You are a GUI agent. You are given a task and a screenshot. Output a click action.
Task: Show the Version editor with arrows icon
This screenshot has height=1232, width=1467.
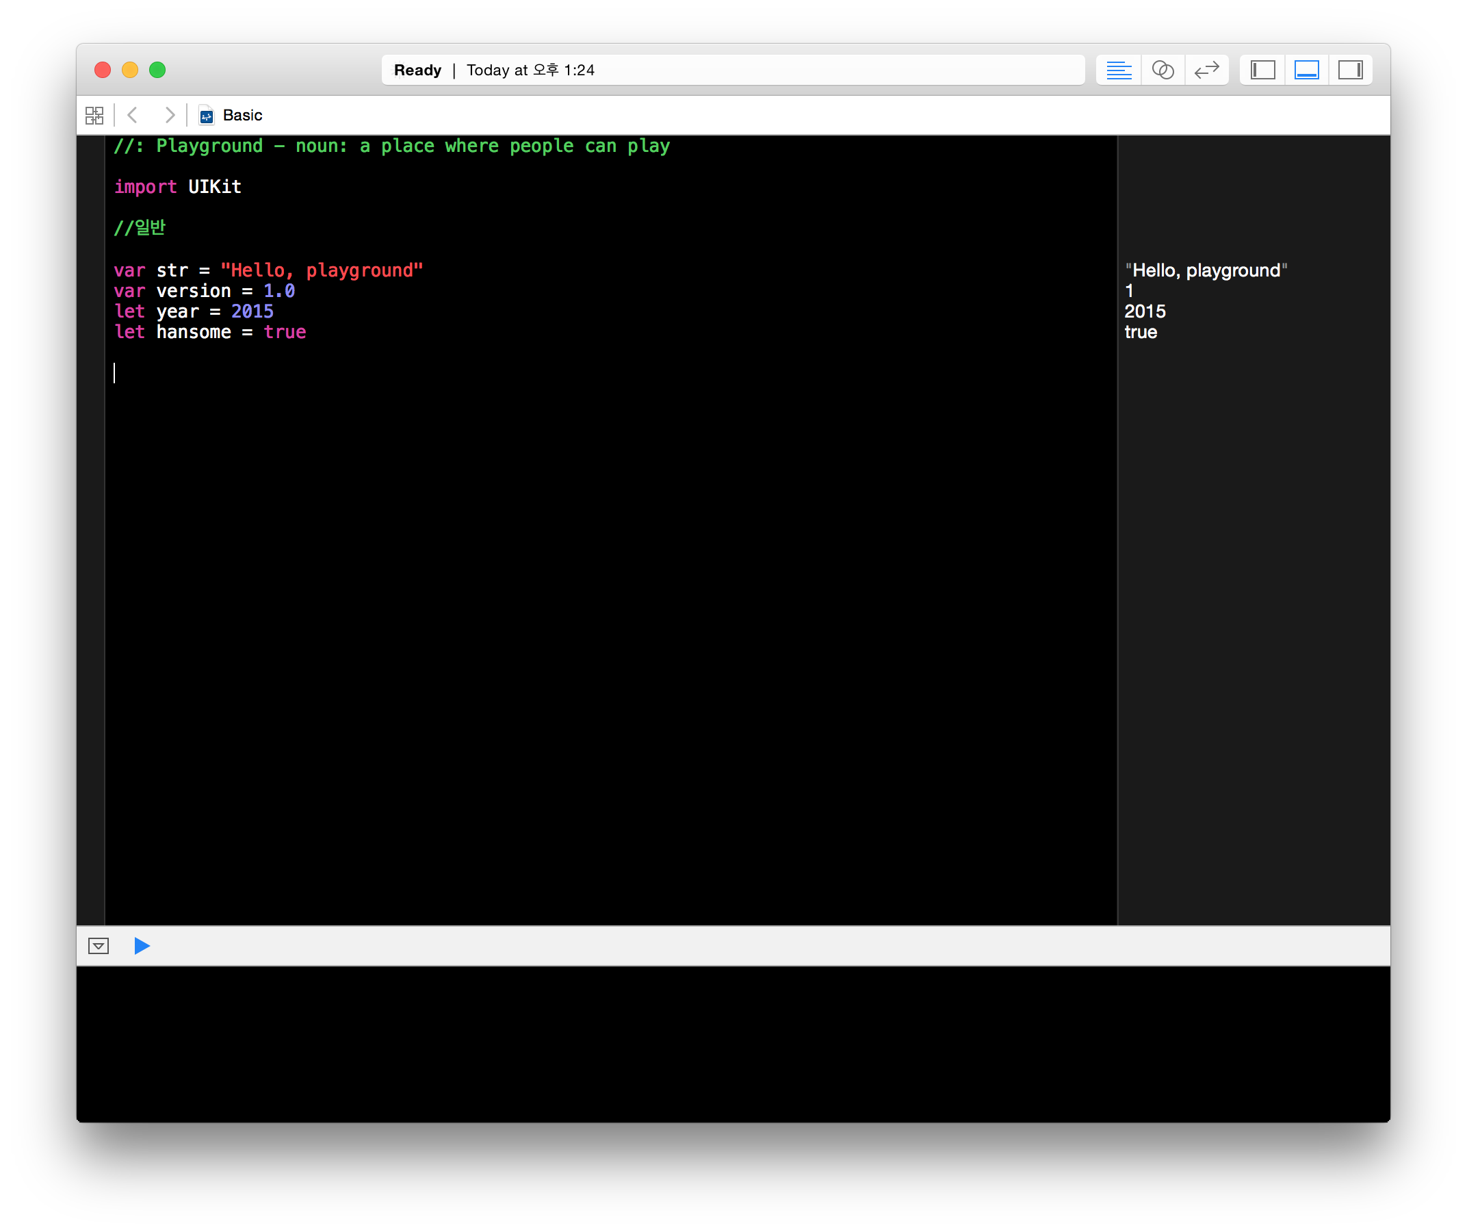click(1206, 70)
